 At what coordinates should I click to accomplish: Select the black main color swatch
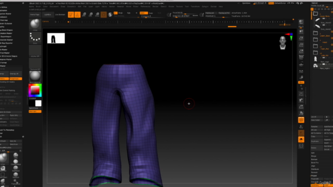[32, 103]
